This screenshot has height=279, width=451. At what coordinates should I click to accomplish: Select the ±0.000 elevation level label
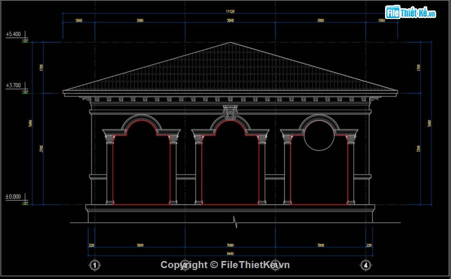[13, 197]
